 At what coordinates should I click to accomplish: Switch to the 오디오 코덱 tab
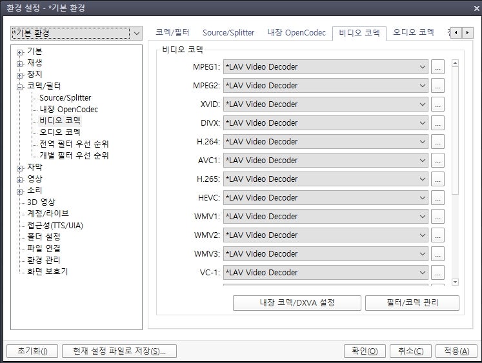[x=414, y=32]
